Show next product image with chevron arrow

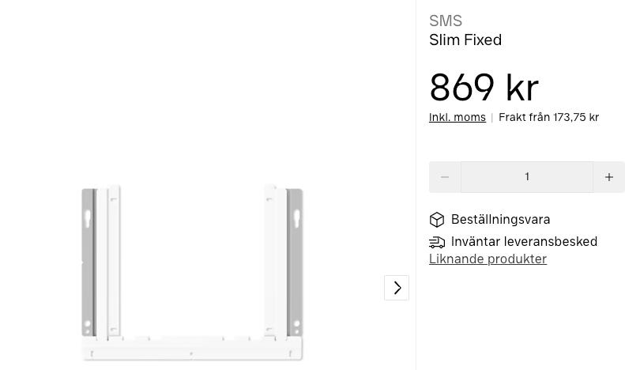397,288
